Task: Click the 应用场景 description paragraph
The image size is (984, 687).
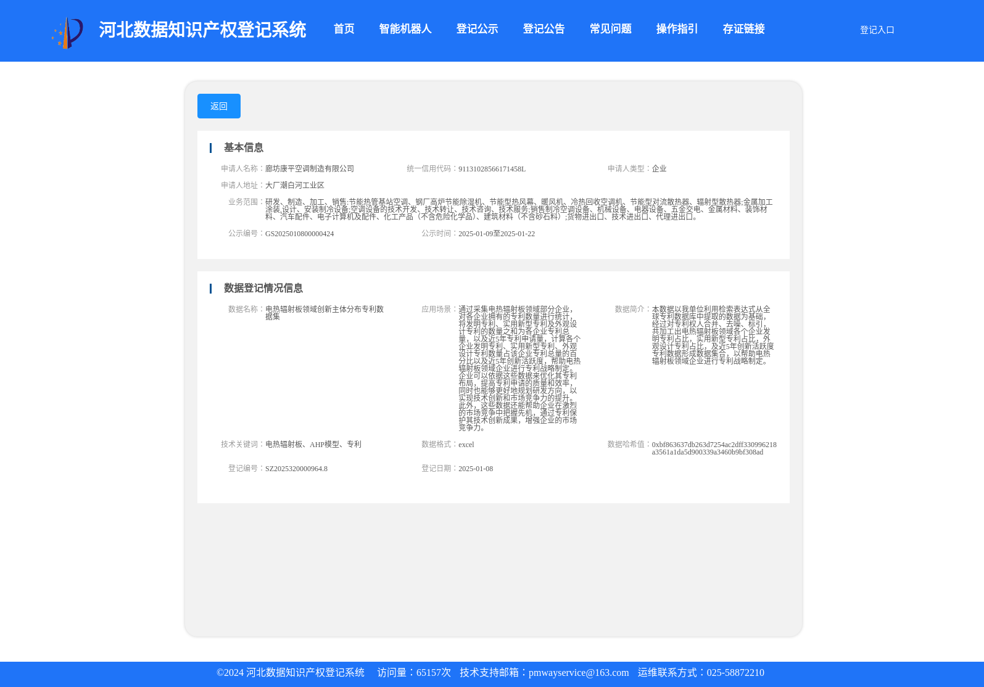Action: tap(519, 368)
